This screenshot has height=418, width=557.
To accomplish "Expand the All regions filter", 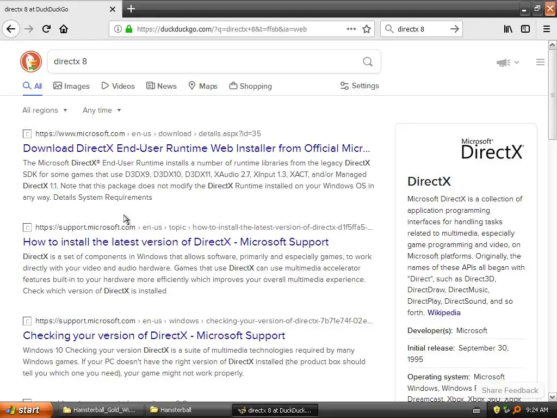I will coord(45,110).
